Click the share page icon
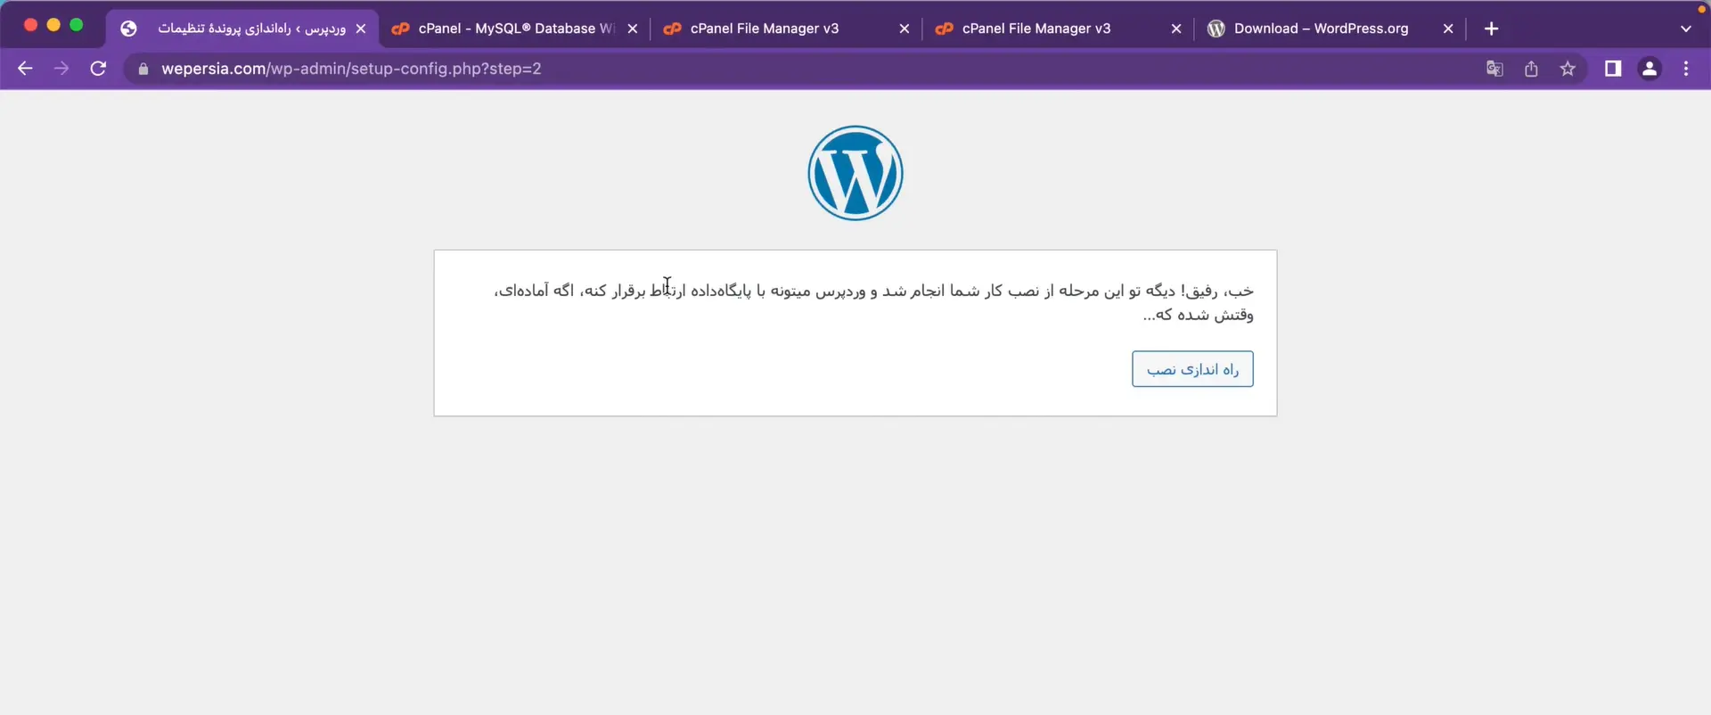Image resolution: width=1711 pixels, height=715 pixels. (1531, 69)
